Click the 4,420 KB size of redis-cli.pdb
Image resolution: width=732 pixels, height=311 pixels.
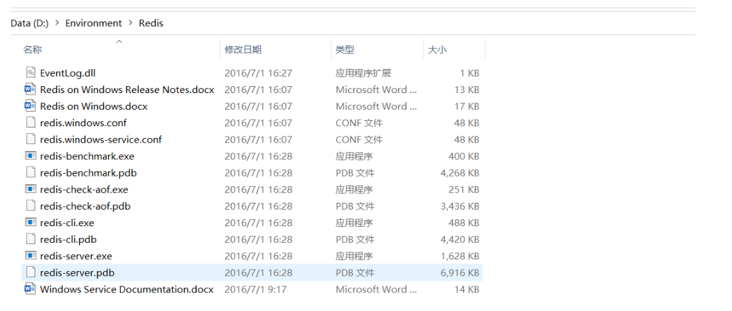460,240
